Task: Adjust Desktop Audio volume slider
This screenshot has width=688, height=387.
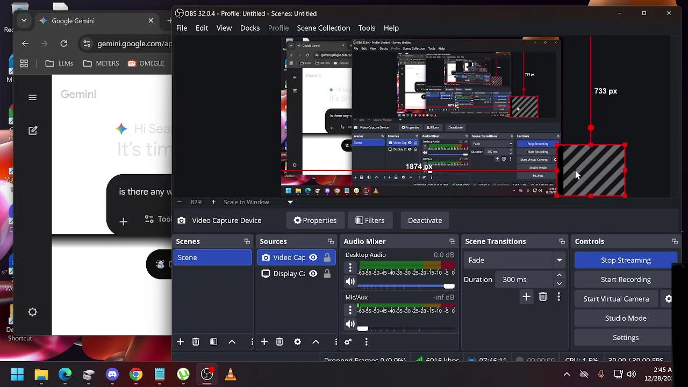Action: tap(406, 286)
